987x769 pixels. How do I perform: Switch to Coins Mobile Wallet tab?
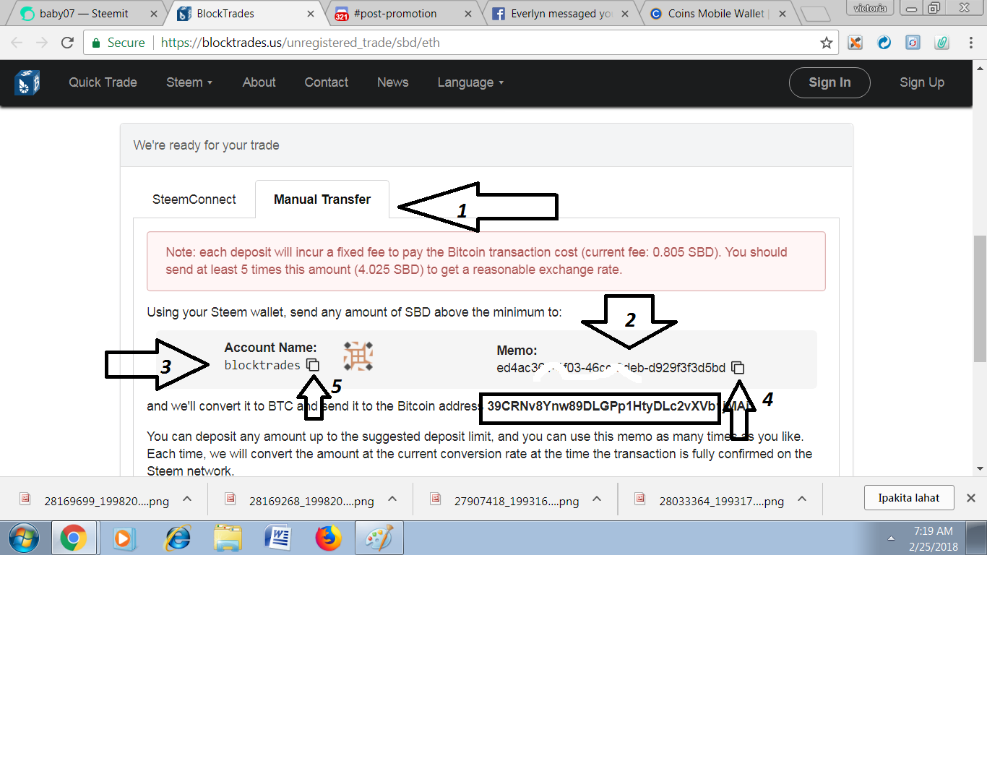tap(717, 14)
